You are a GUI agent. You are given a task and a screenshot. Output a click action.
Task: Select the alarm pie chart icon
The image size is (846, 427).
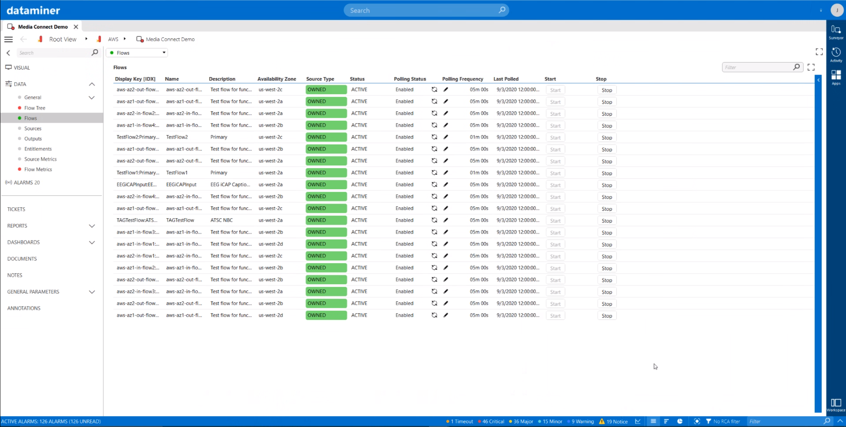point(680,421)
